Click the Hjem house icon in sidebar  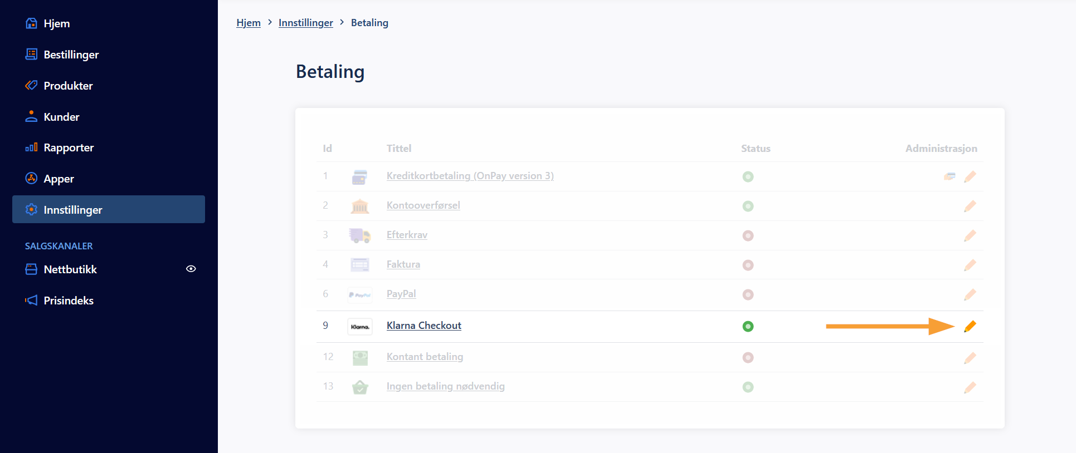tap(32, 23)
